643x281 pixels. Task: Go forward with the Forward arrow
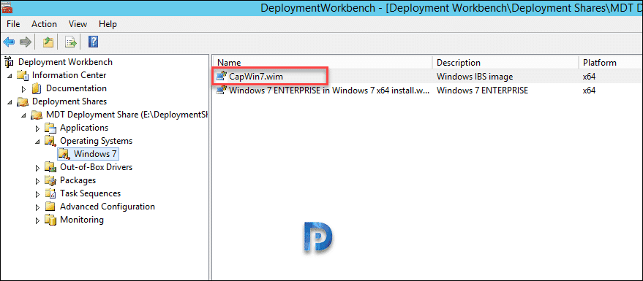click(x=26, y=42)
